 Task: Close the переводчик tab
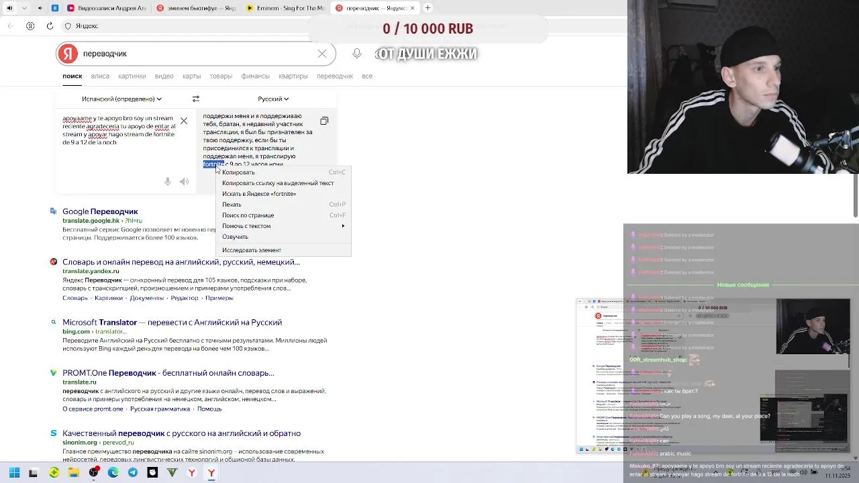coord(412,8)
